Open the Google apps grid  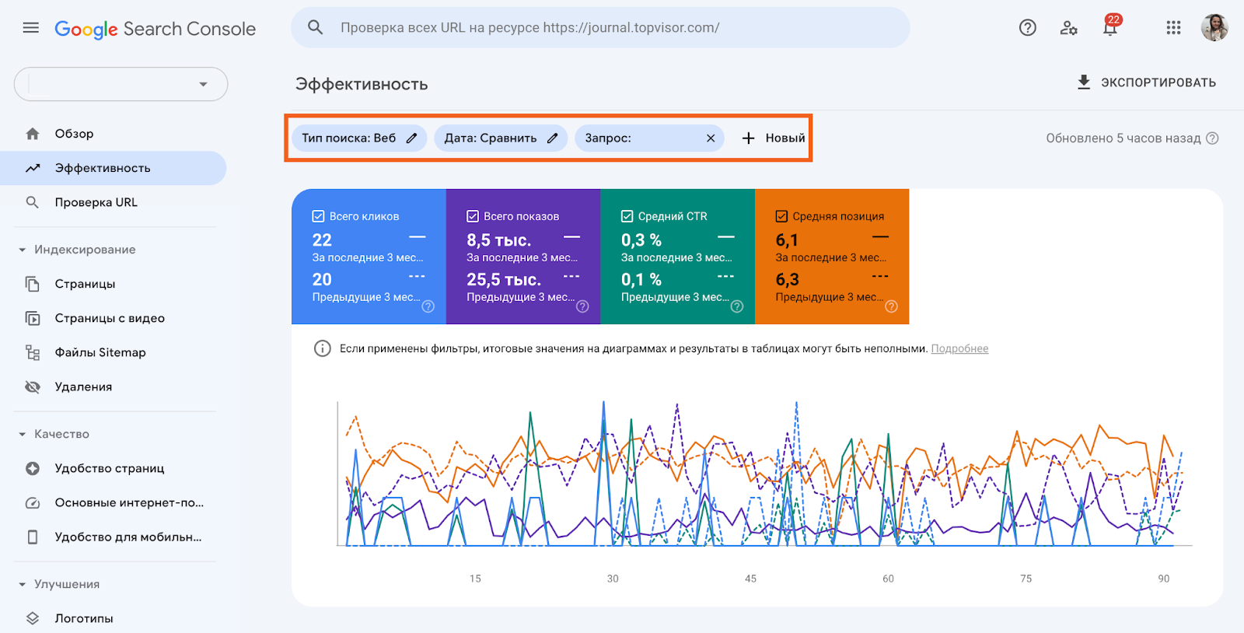pos(1173,28)
